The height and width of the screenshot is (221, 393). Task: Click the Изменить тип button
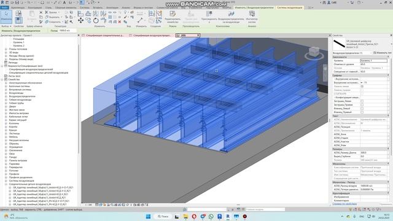point(382,53)
